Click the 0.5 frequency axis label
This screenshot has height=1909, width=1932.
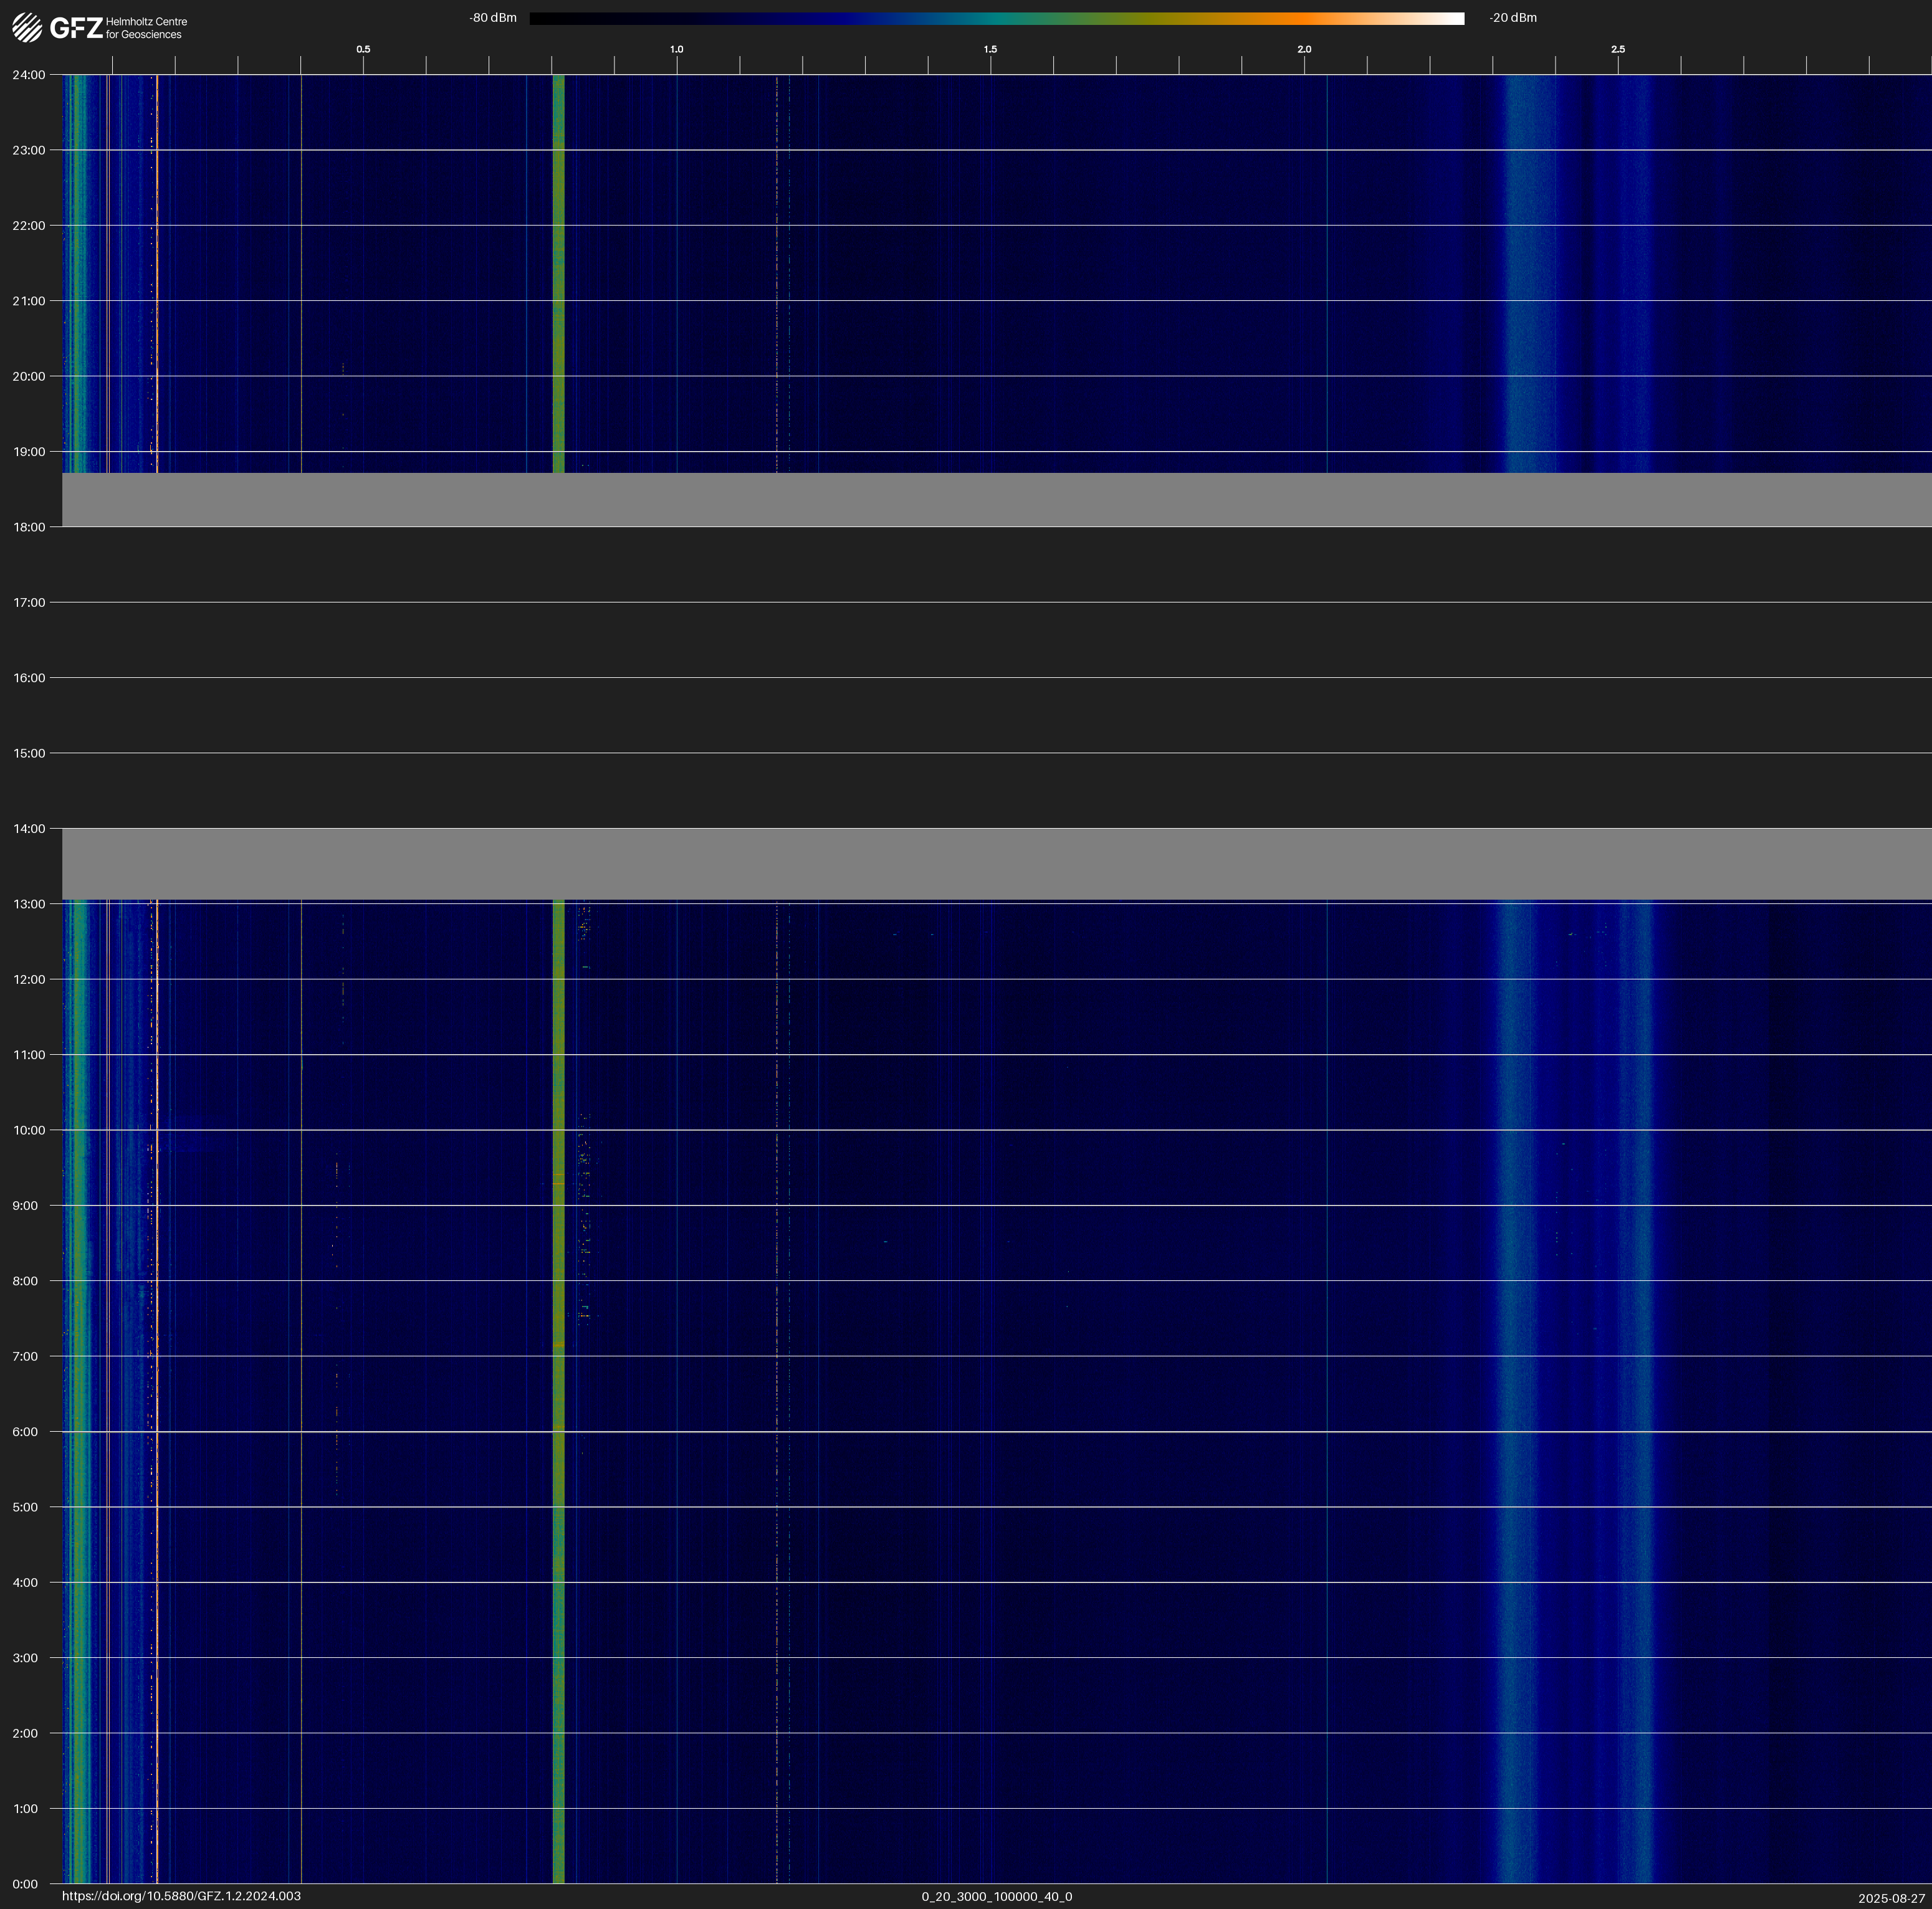[x=363, y=49]
